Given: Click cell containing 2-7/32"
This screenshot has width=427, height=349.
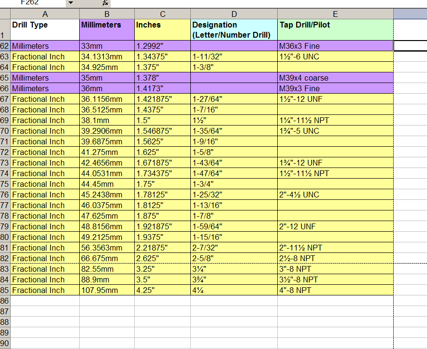Looking at the screenshot, I should pos(234,248).
